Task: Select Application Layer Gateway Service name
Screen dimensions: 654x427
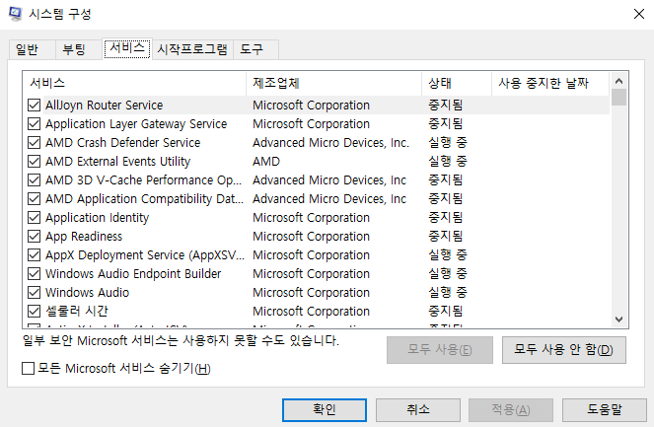Action: click(136, 124)
